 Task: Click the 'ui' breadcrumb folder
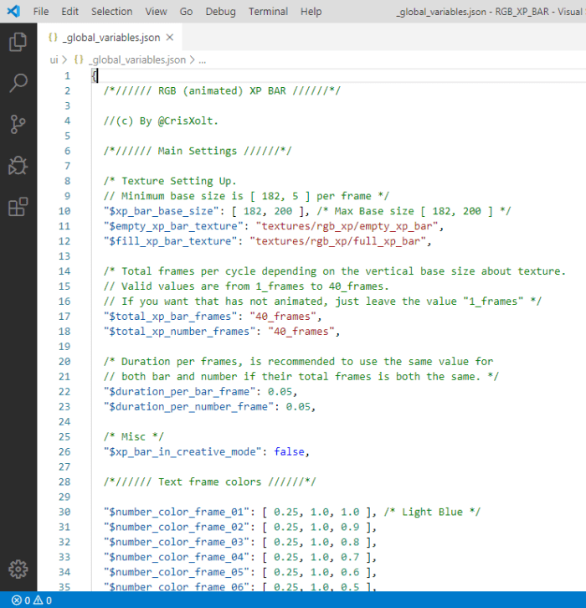(54, 59)
